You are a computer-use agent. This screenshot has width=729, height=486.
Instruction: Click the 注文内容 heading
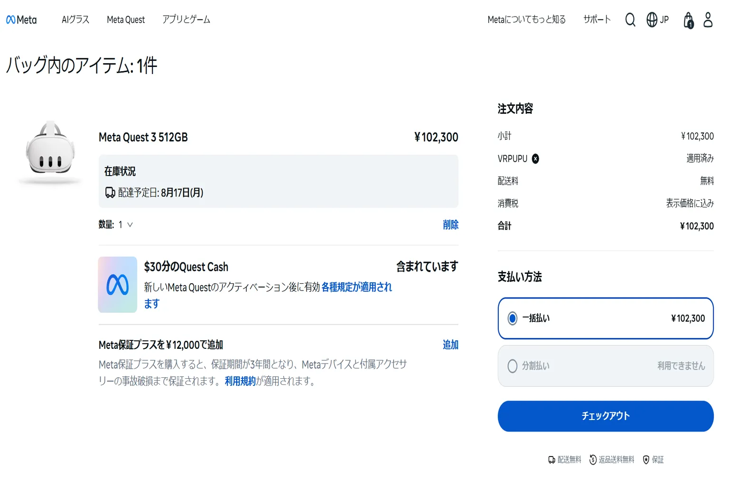tap(515, 109)
